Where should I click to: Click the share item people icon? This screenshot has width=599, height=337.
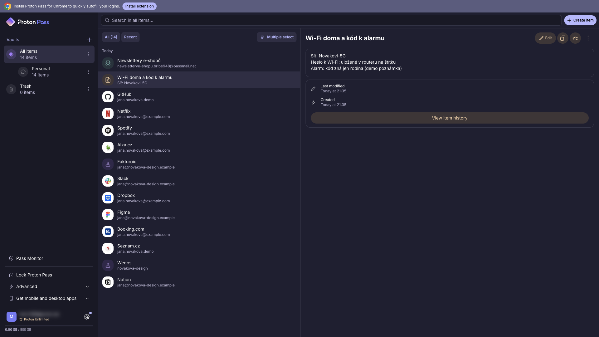[x=575, y=38]
